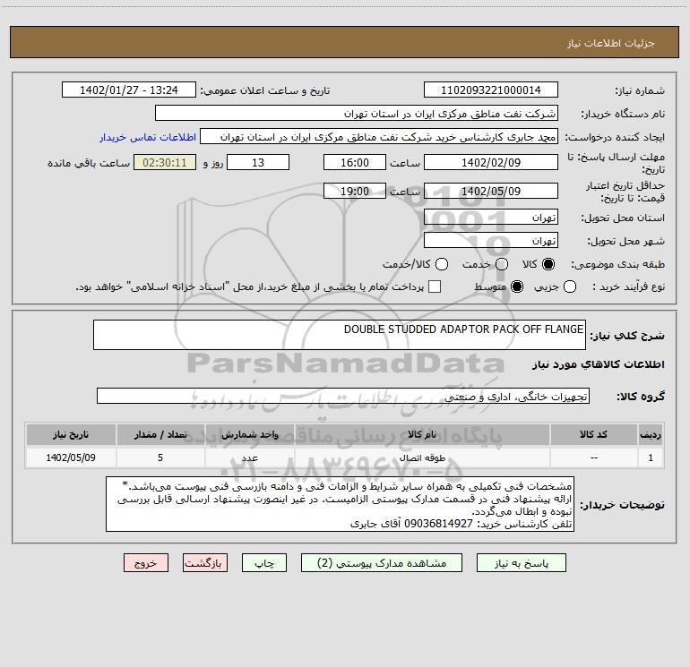This screenshot has width=690, height=667.
Task: Click the ردیف column header
Action: pyautogui.click(x=651, y=434)
